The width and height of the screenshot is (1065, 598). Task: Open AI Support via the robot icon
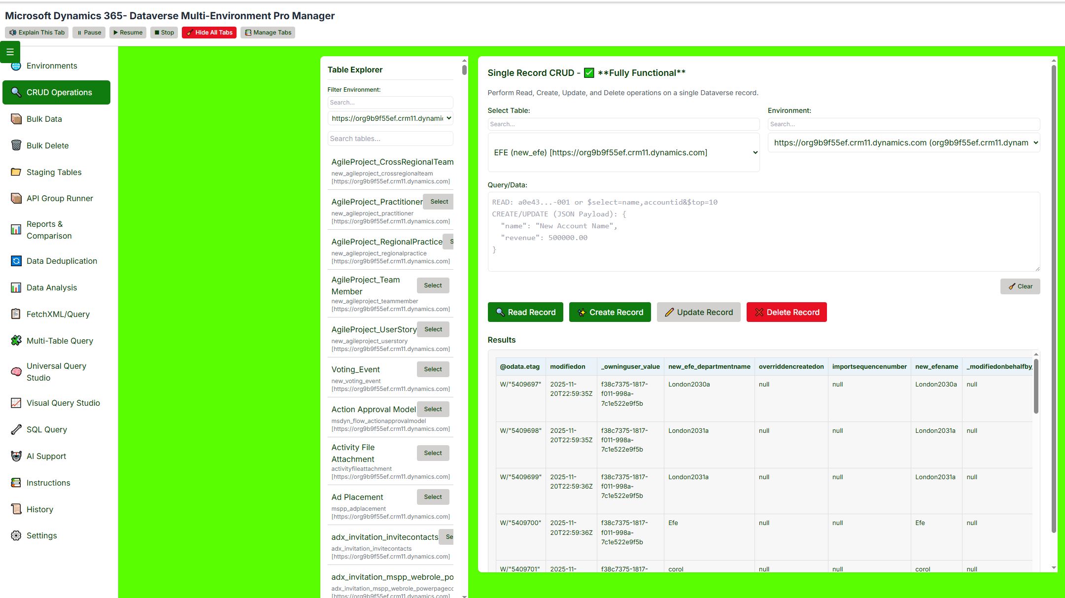(16, 456)
